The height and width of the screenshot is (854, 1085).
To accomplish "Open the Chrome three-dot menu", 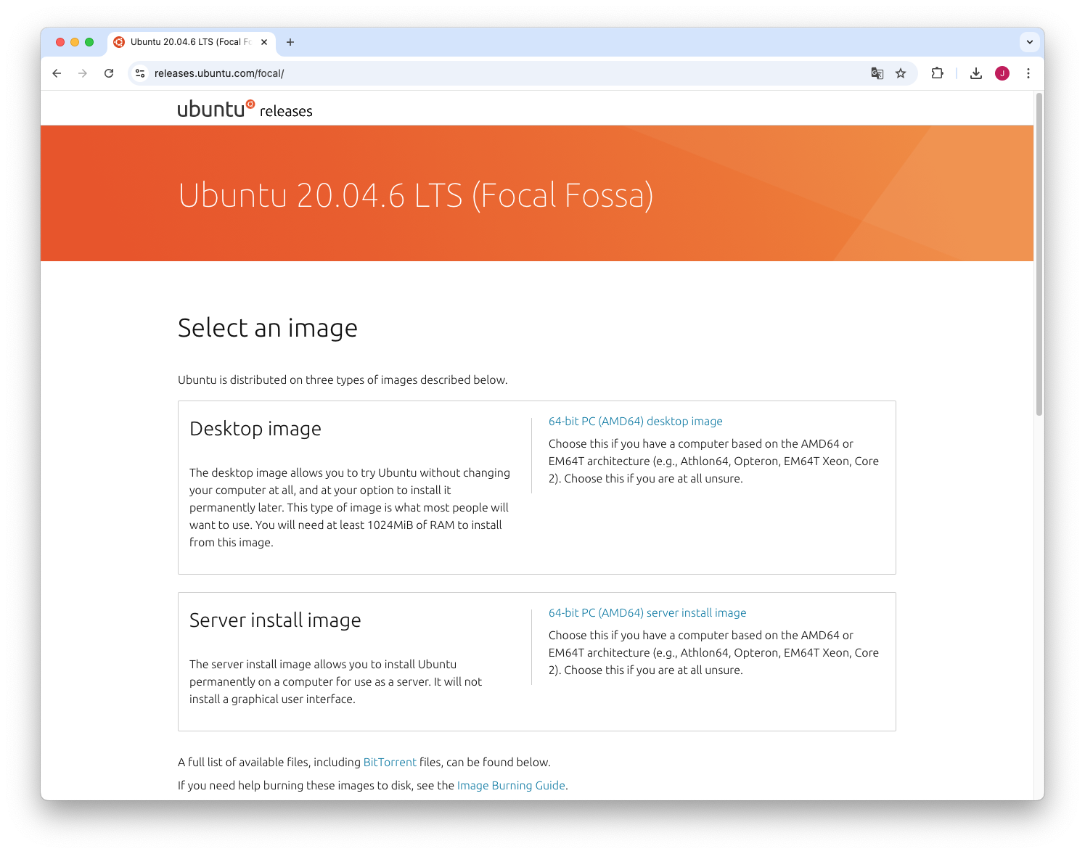I will pyautogui.click(x=1028, y=73).
